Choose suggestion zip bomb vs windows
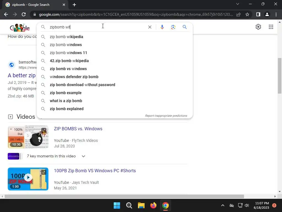282x212 pixels. (x=115, y=69)
